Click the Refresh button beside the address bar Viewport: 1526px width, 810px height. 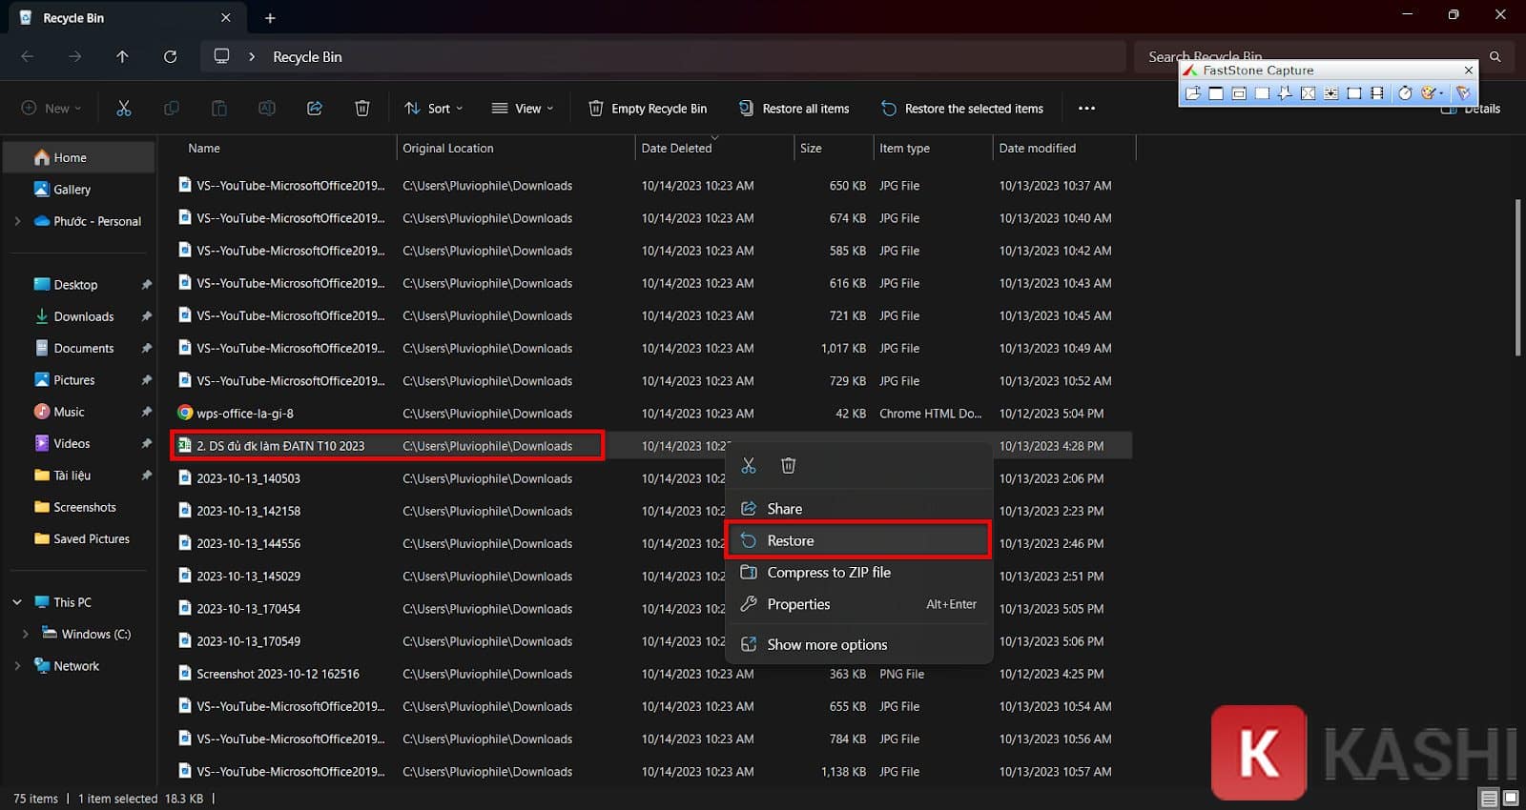pyautogui.click(x=170, y=57)
